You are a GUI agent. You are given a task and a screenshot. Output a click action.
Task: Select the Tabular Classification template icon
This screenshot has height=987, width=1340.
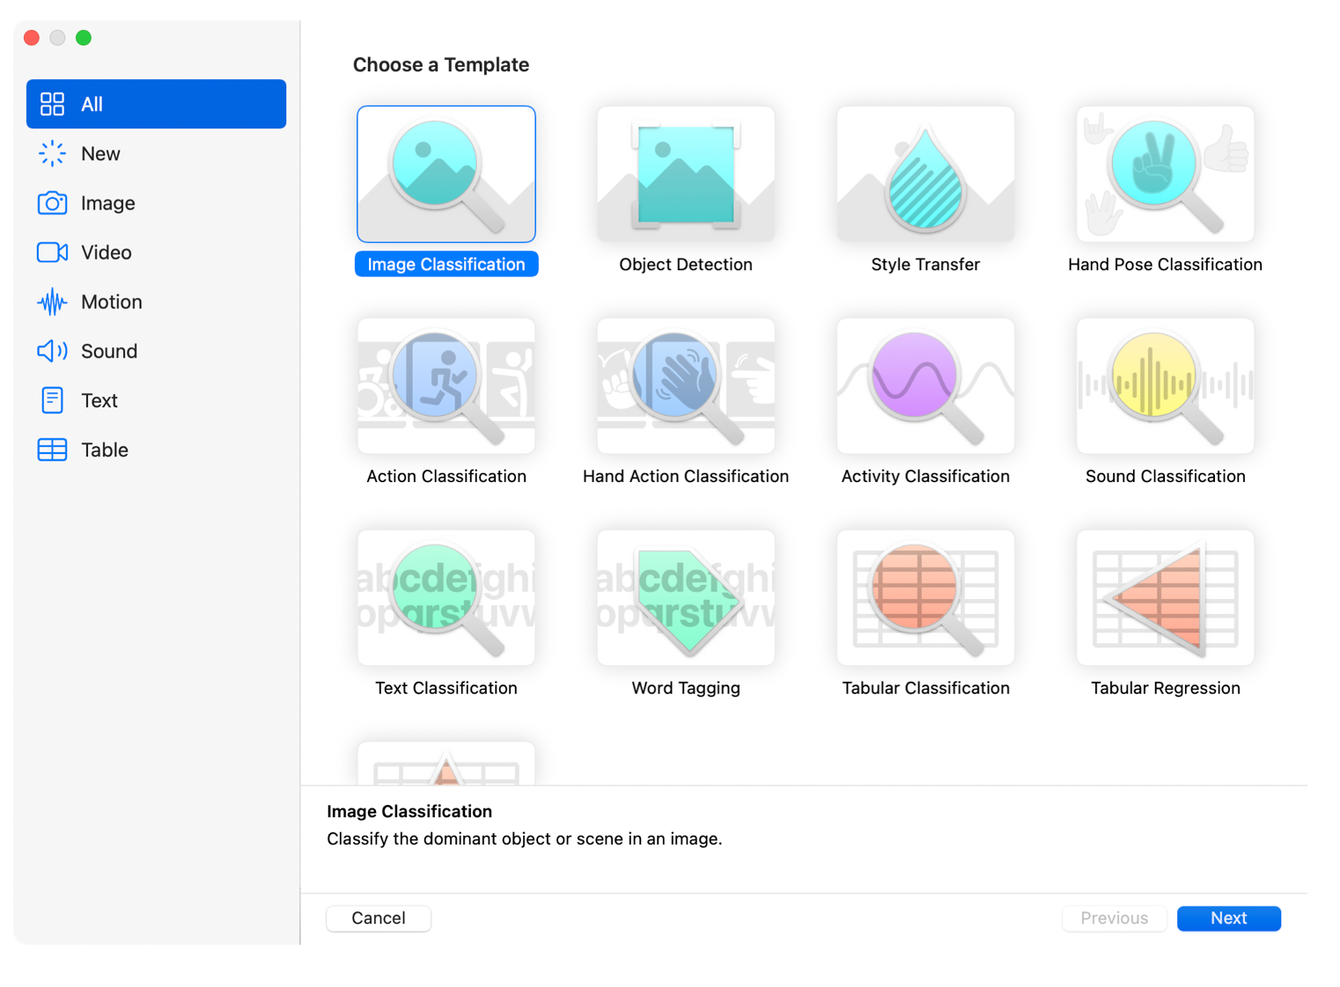(x=924, y=598)
